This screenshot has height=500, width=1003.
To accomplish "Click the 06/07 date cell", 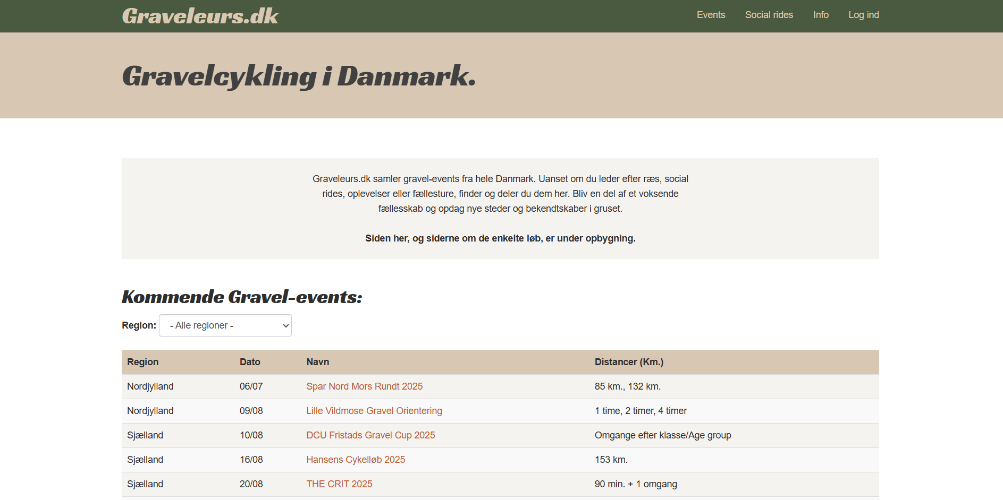I will click(x=251, y=386).
